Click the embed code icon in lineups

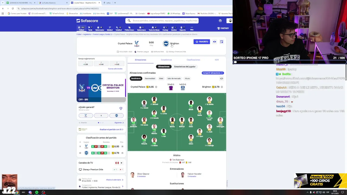coord(221,79)
